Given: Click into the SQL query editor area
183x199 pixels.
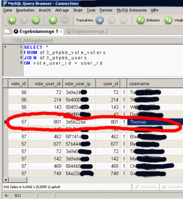Looking at the screenshot, I should (x=103, y=61).
